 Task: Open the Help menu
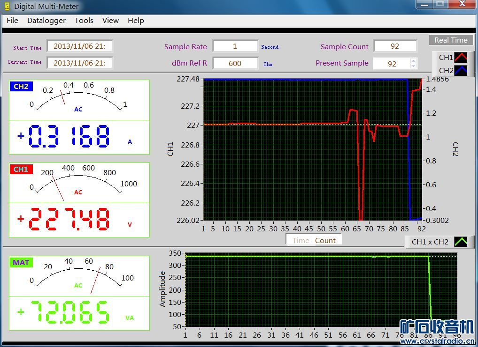136,21
